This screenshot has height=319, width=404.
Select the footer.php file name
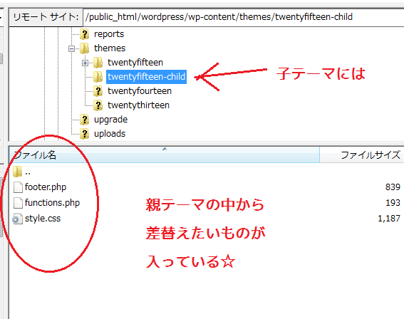click(x=46, y=187)
